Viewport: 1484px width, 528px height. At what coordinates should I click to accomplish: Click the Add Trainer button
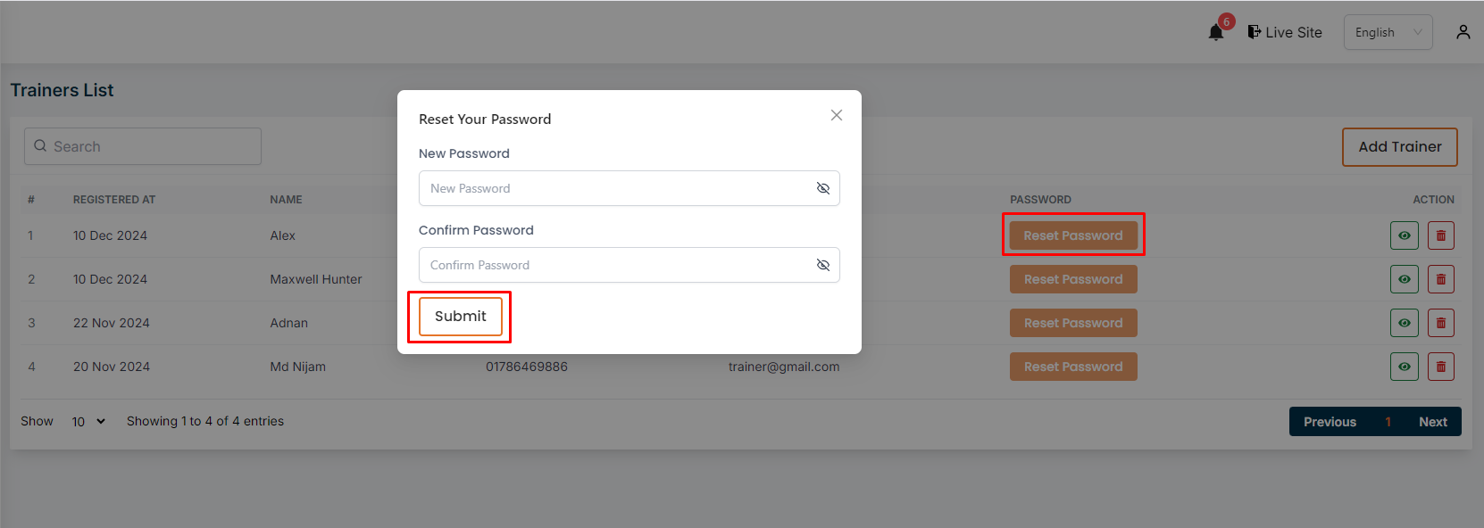coord(1399,146)
